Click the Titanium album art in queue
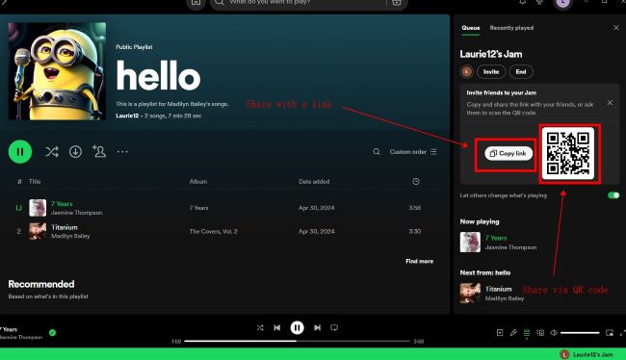The width and height of the screenshot is (626, 360). [470, 294]
